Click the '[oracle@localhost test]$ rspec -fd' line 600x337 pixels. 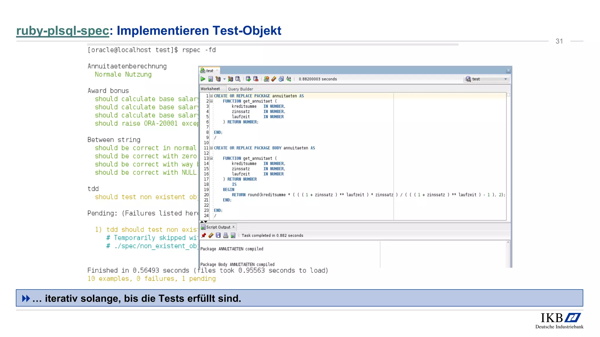pyautogui.click(x=151, y=50)
